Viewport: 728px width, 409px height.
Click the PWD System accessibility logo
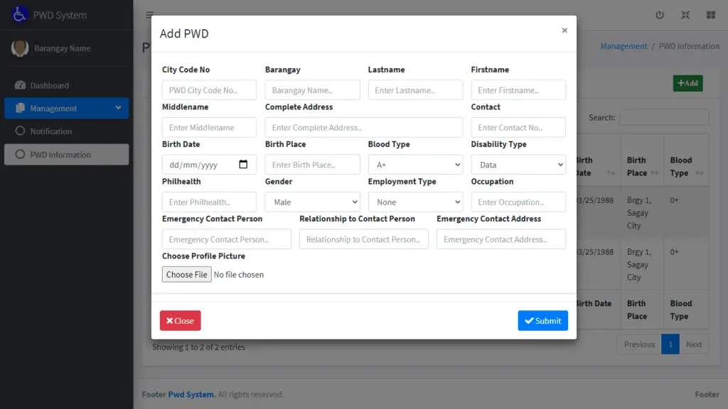(18, 14)
